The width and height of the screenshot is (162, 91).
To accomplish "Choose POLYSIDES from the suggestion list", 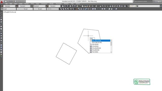I will (100, 52).
